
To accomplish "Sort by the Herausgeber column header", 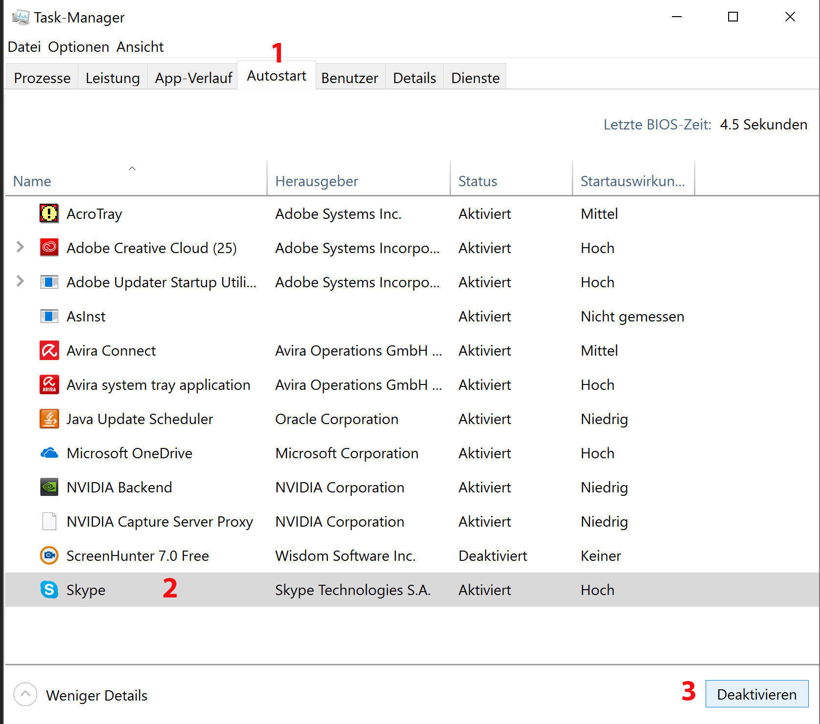I will coord(316,181).
